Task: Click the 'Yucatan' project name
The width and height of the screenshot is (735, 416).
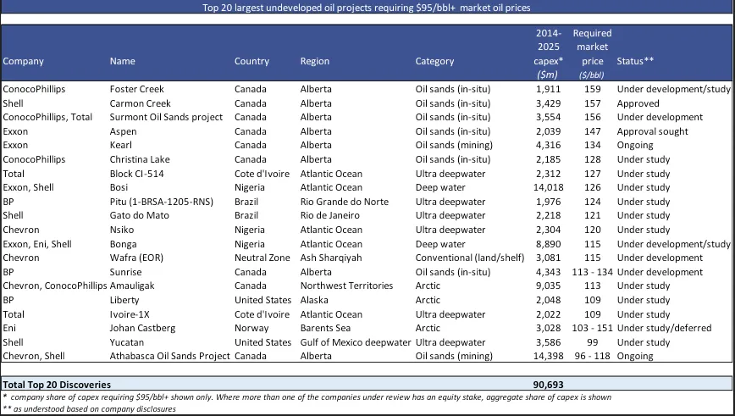Action: (x=126, y=342)
